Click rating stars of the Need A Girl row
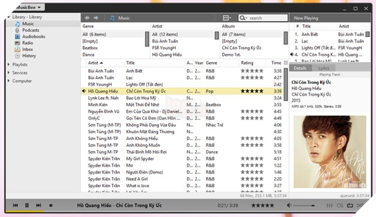This screenshot has width=376, height=217. [x=252, y=179]
